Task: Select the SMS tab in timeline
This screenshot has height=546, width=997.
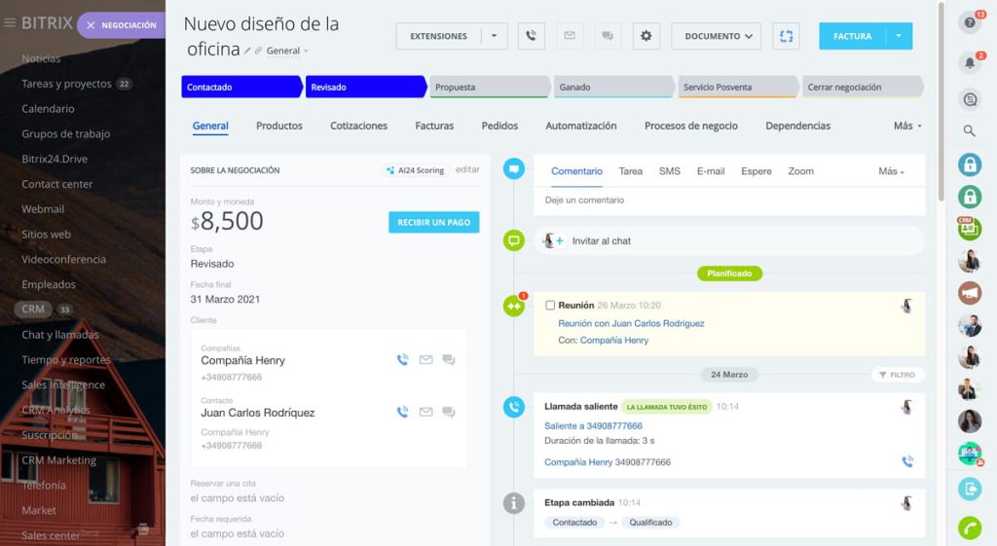Action: click(669, 171)
